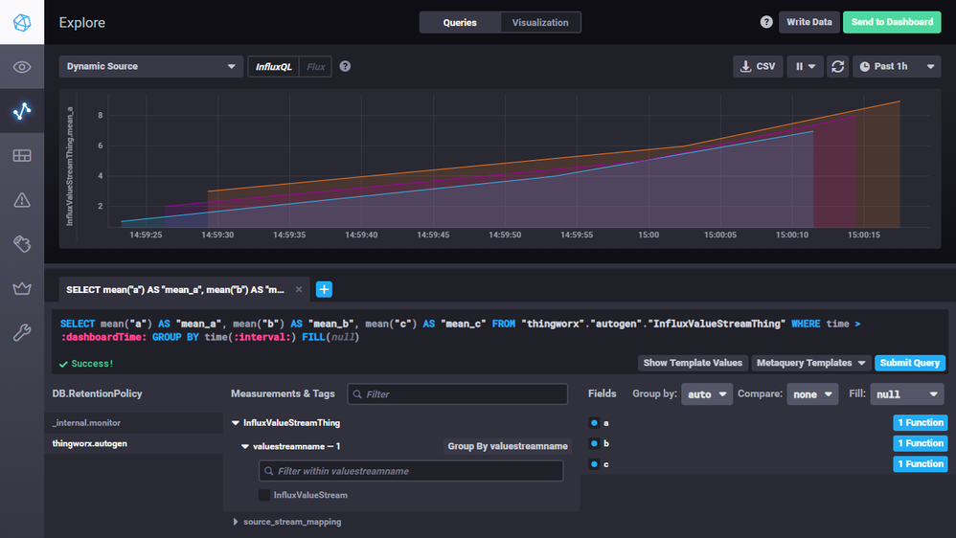Screen dimensions: 956x538
Task: Open Alerting triangle icon in sidebar
Action: tap(22, 200)
